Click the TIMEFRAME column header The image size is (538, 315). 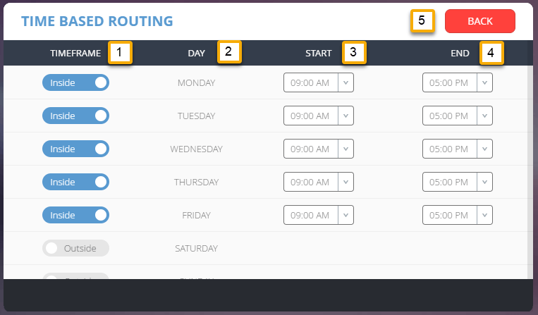click(76, 53)
